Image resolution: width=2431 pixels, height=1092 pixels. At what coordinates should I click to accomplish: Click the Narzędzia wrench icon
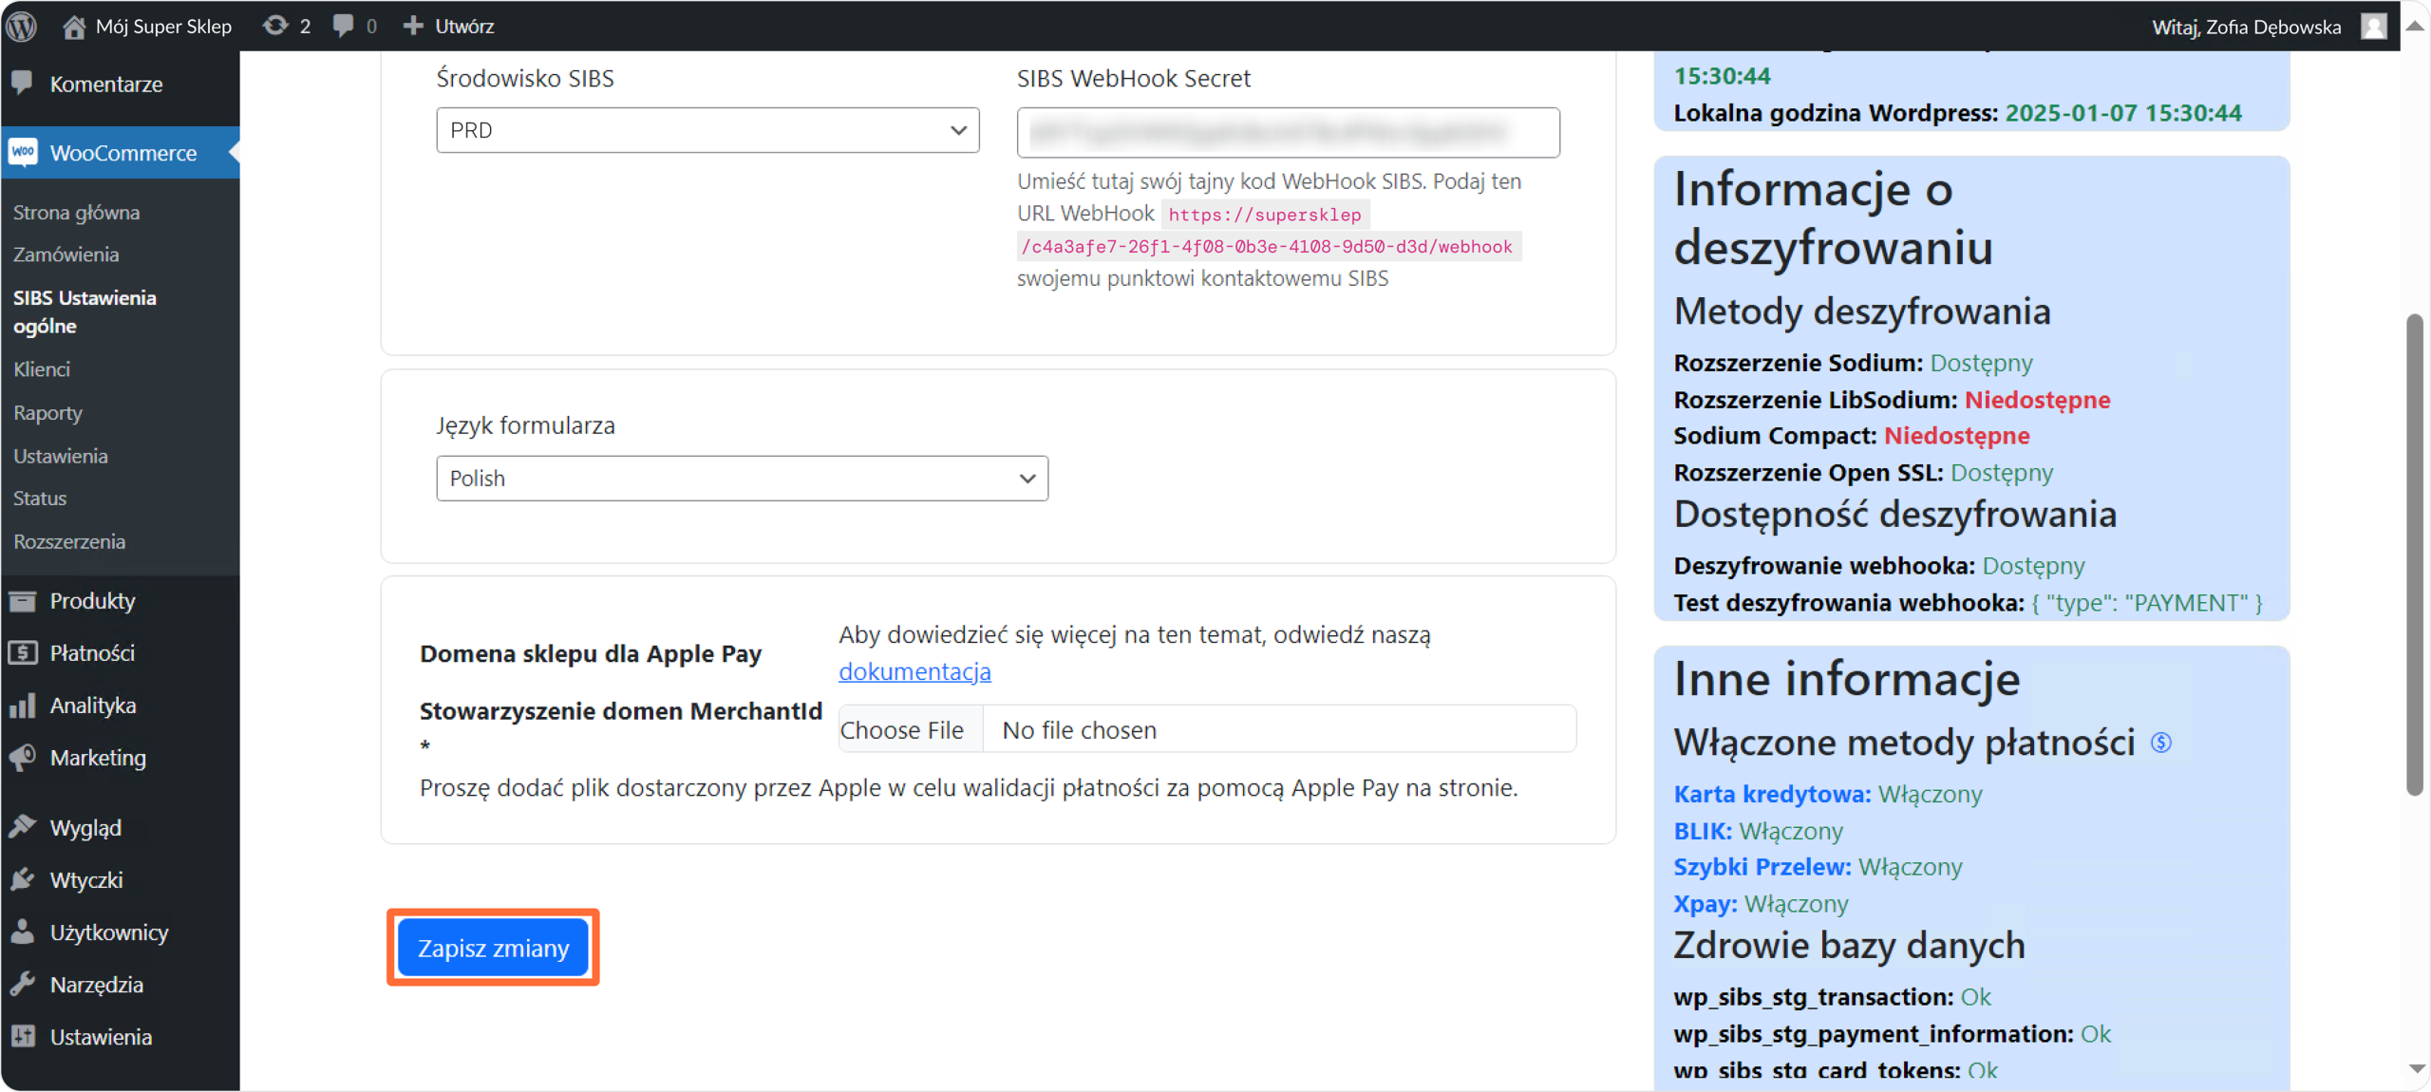[x=23, y=985]
